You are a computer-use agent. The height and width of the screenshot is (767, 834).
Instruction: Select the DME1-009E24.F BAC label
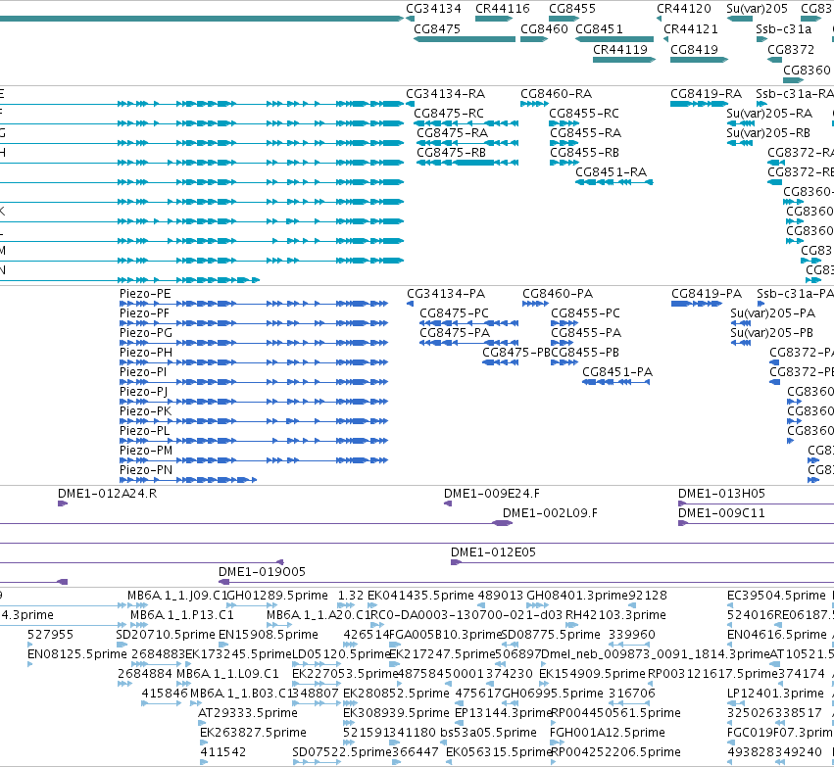click(491, 494)
